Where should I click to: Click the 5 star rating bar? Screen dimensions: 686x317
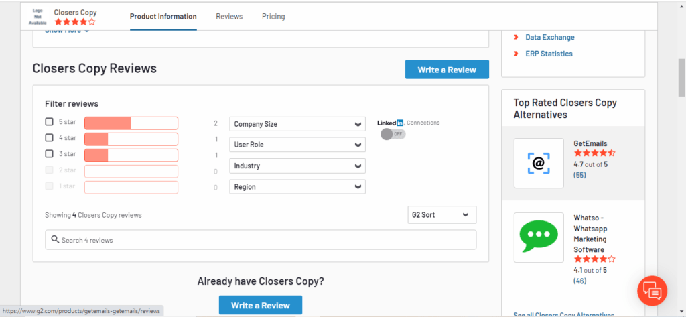(x=131, y=123)
